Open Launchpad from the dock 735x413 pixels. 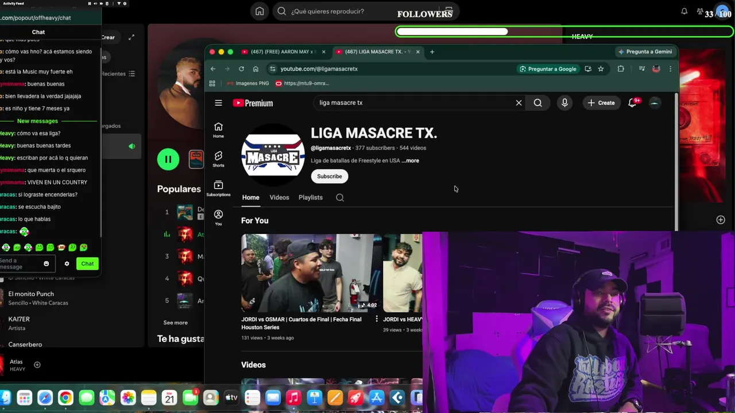pos(24,398)
